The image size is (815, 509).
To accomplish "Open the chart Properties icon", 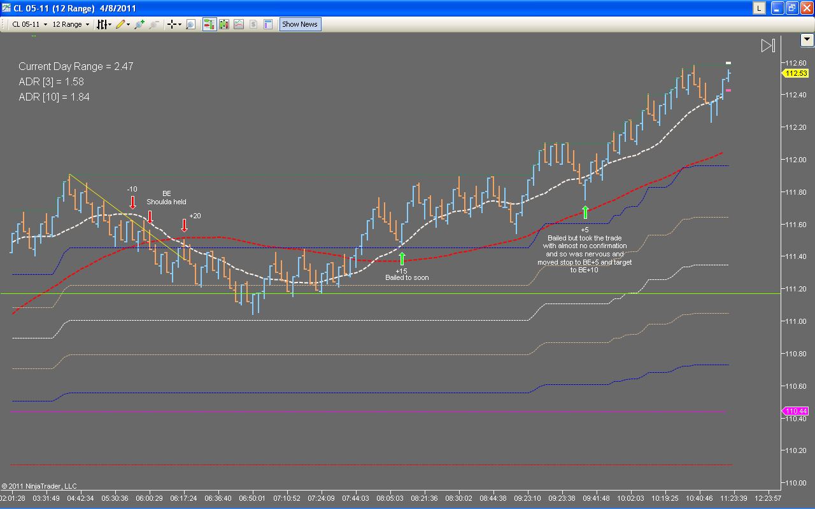I will point(268,24).
